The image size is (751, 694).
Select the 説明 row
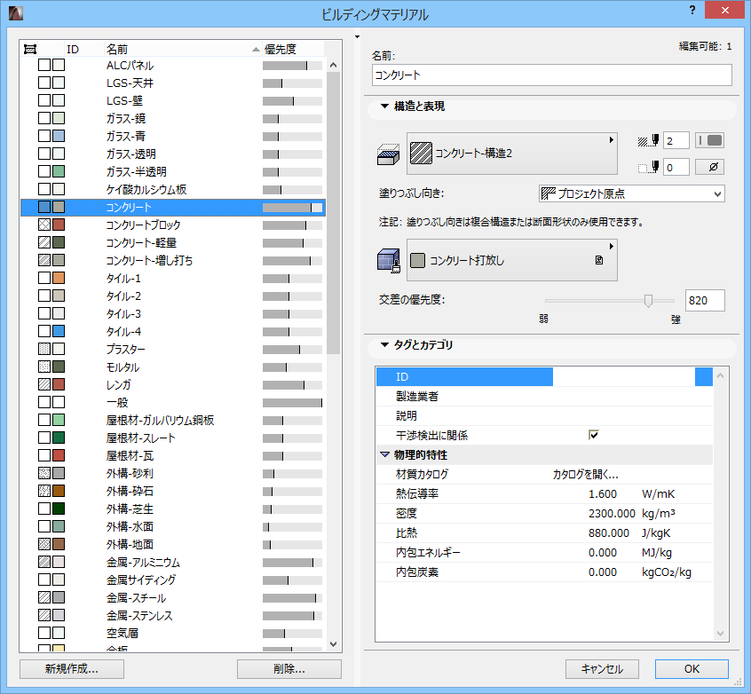pyautogui.click(x=544, y=415)
